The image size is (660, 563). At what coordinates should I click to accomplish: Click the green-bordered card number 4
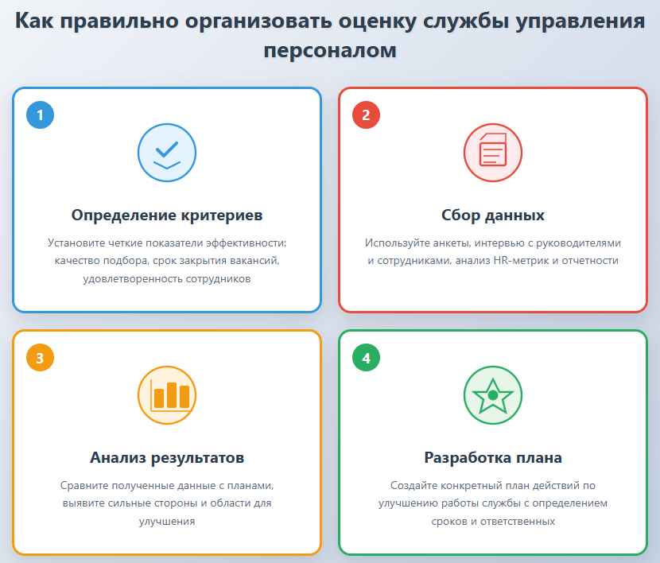[494, 441]
